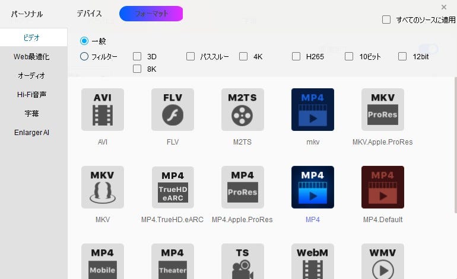Screen dimensions: 457x279
Task: Switch to the デバイス tab
Action: 89,14
